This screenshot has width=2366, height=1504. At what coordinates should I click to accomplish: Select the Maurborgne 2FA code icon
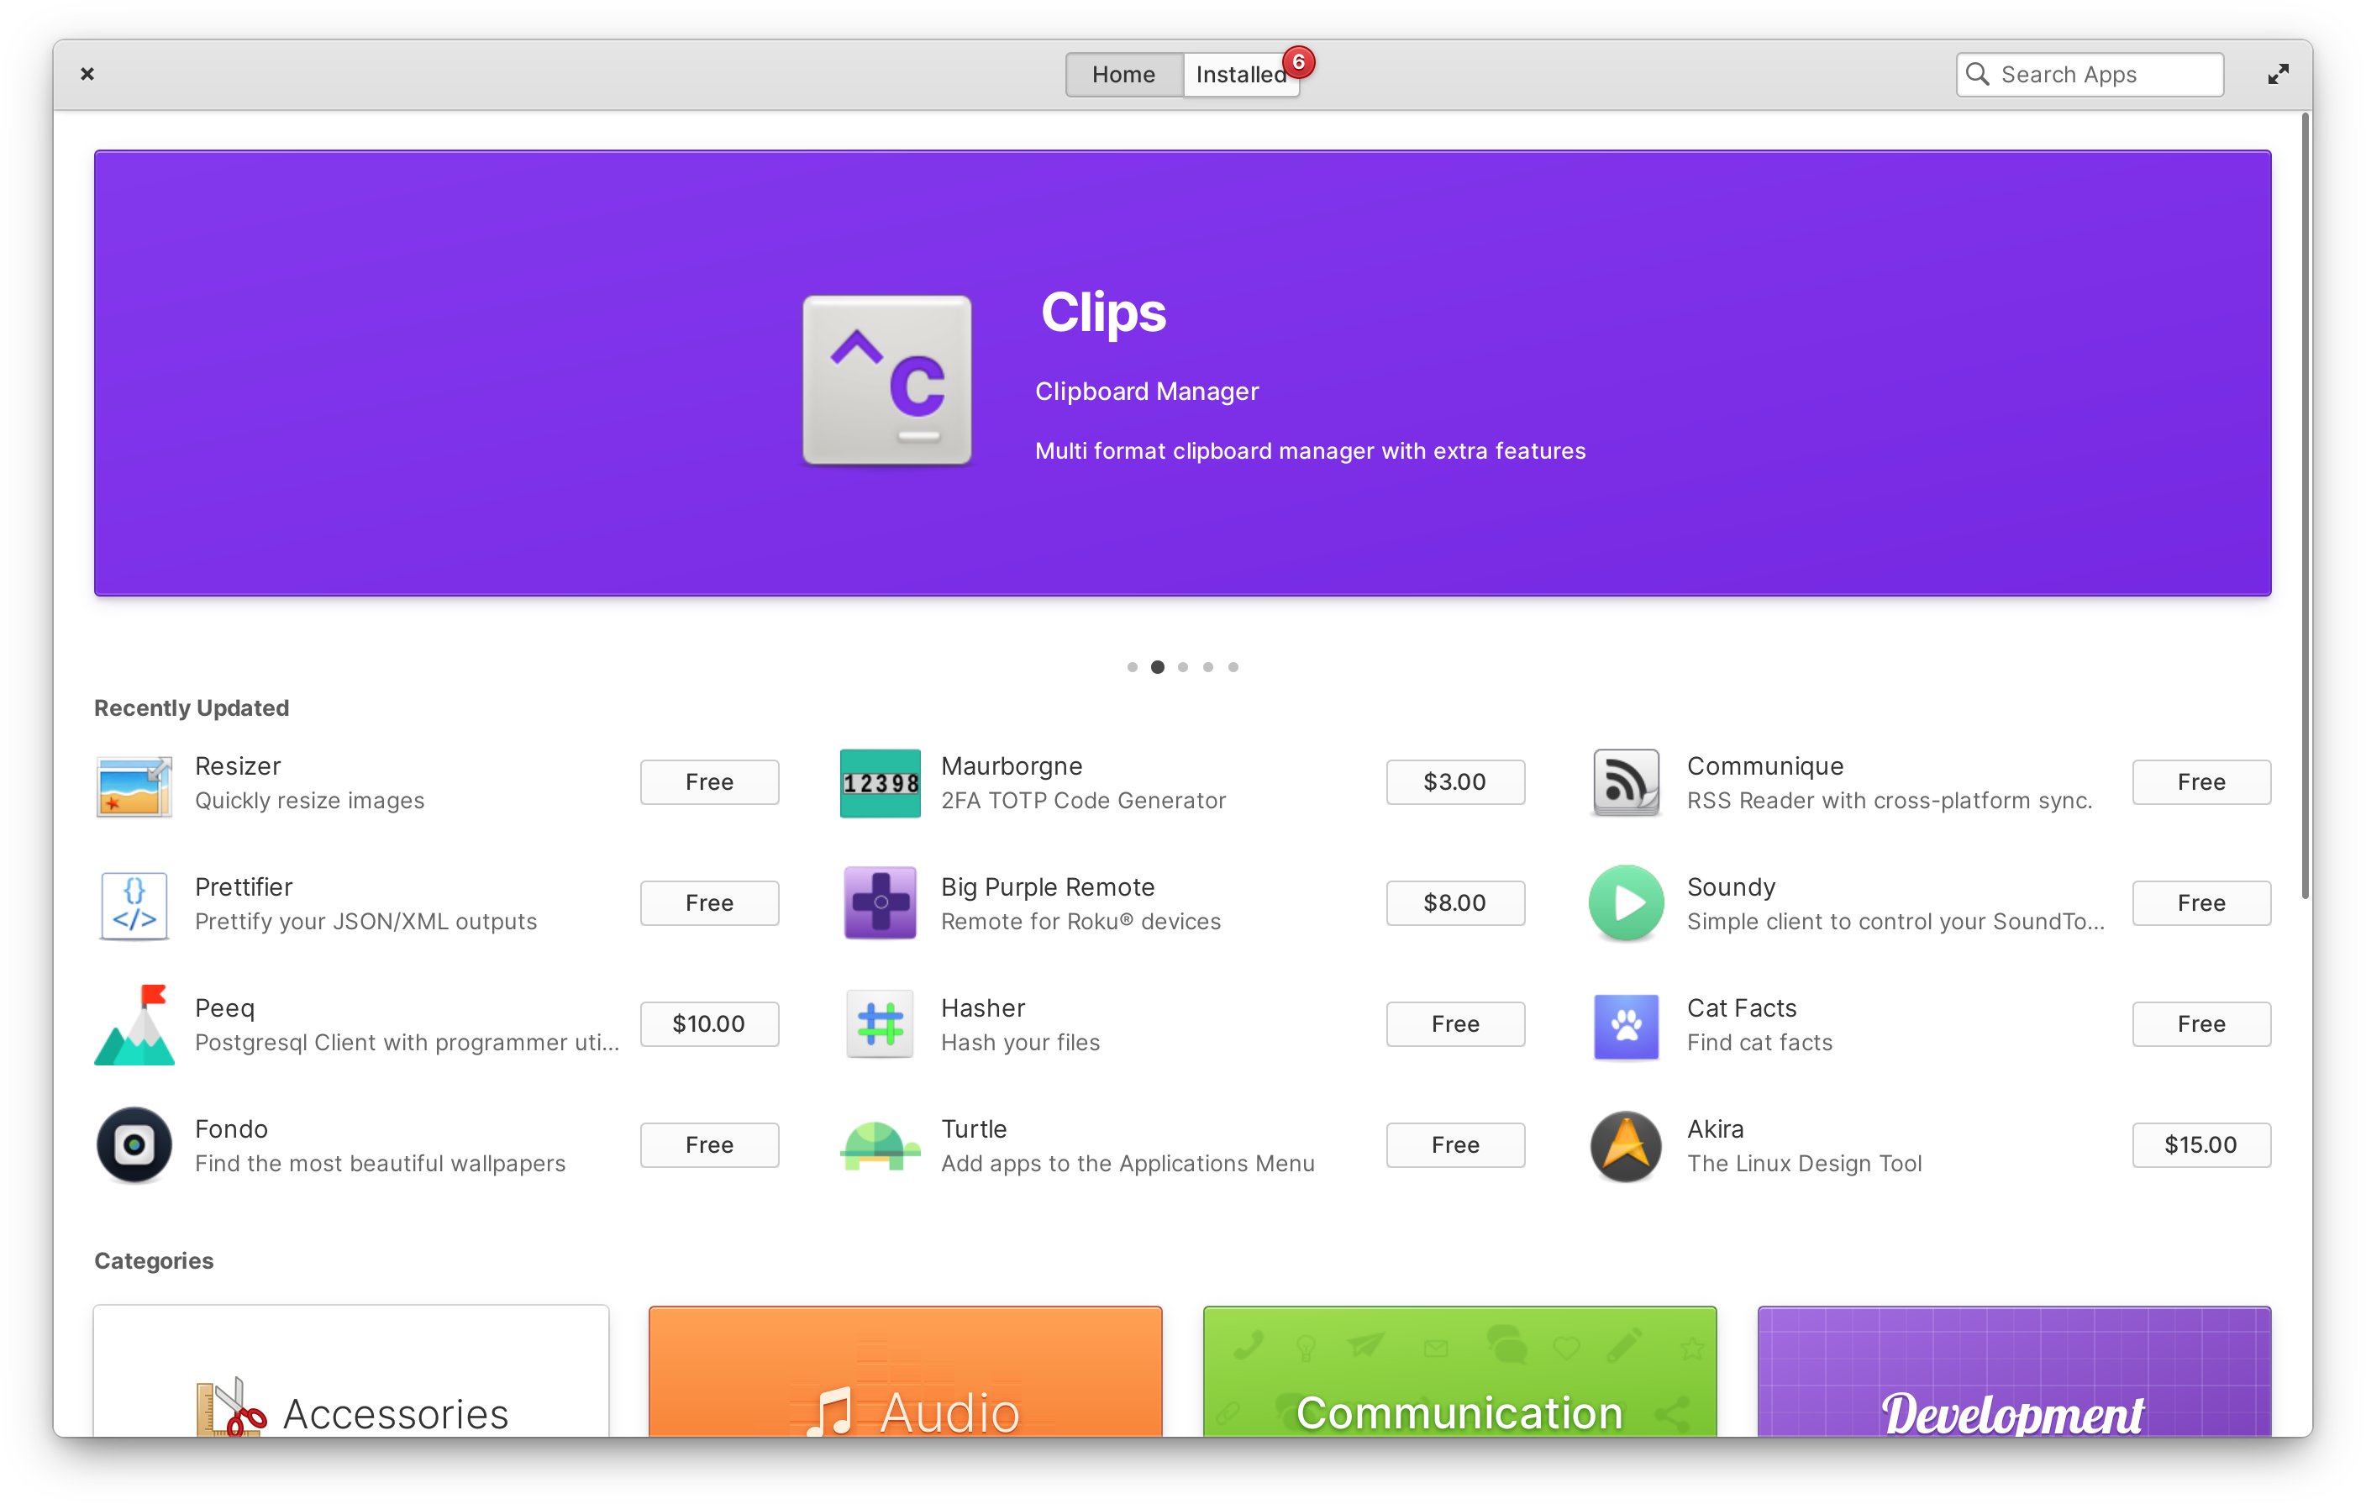click(x=880, y=783)
